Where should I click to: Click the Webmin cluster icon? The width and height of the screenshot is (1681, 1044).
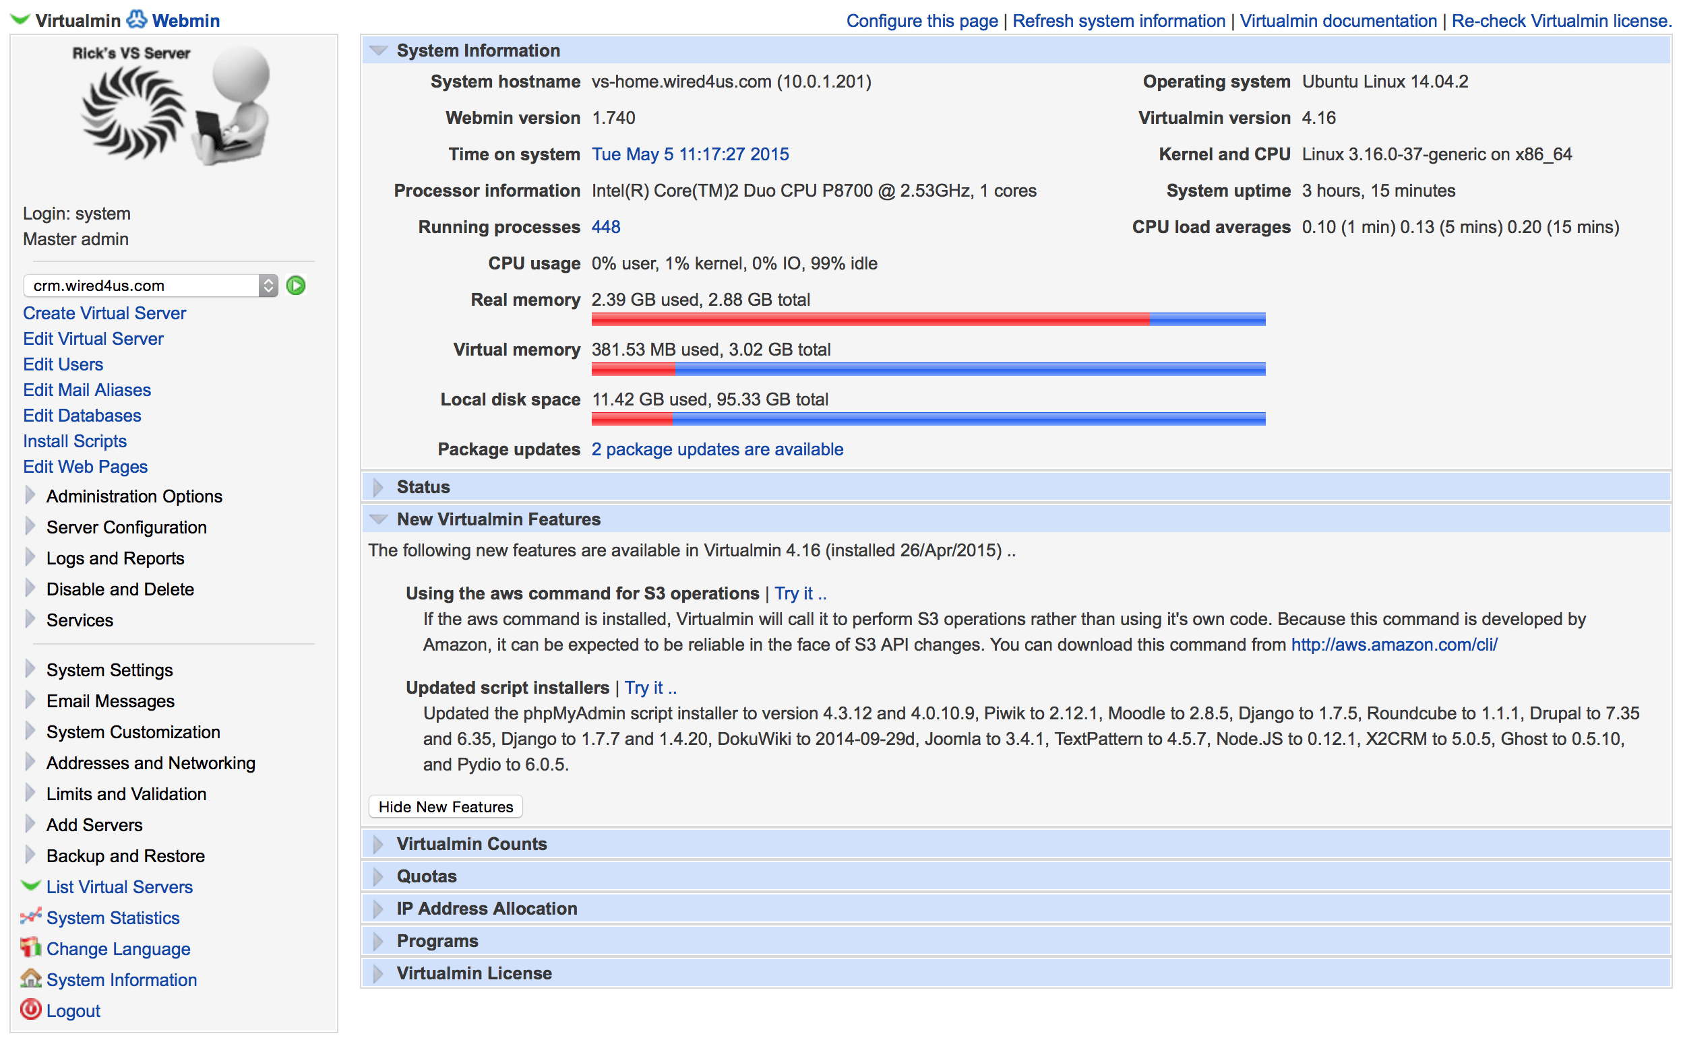click(x=137, y=20)
